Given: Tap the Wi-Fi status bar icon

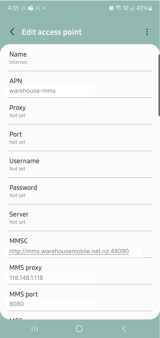Looking at the screenshot, I should tap(118, 8).
